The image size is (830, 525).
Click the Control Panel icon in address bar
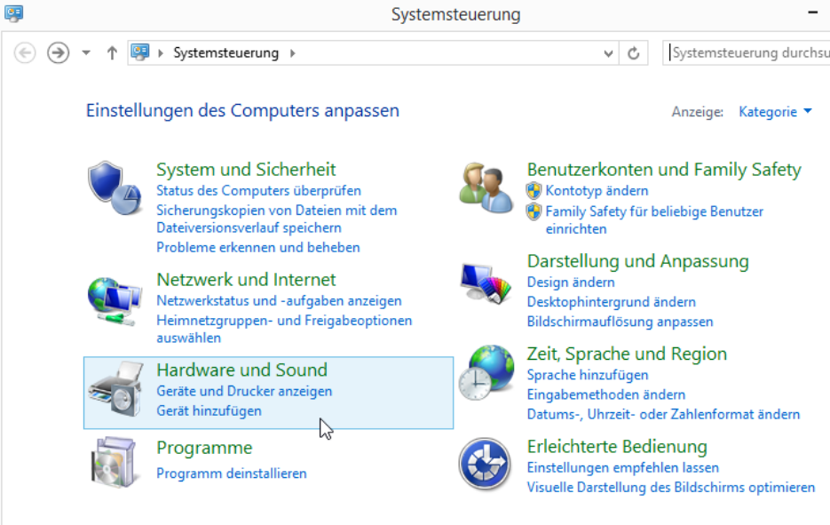140,52
